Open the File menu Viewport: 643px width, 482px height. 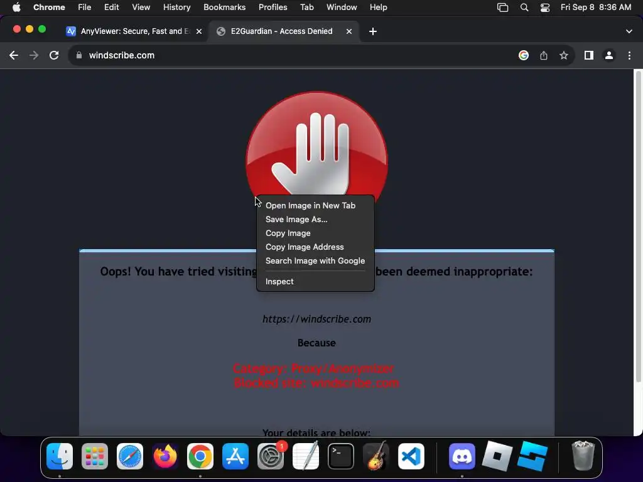pos(85,8)
